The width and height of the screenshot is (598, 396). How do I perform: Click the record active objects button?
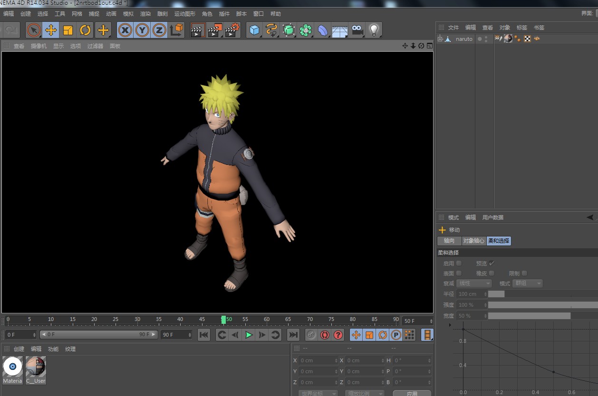click(x=311, y=335)
